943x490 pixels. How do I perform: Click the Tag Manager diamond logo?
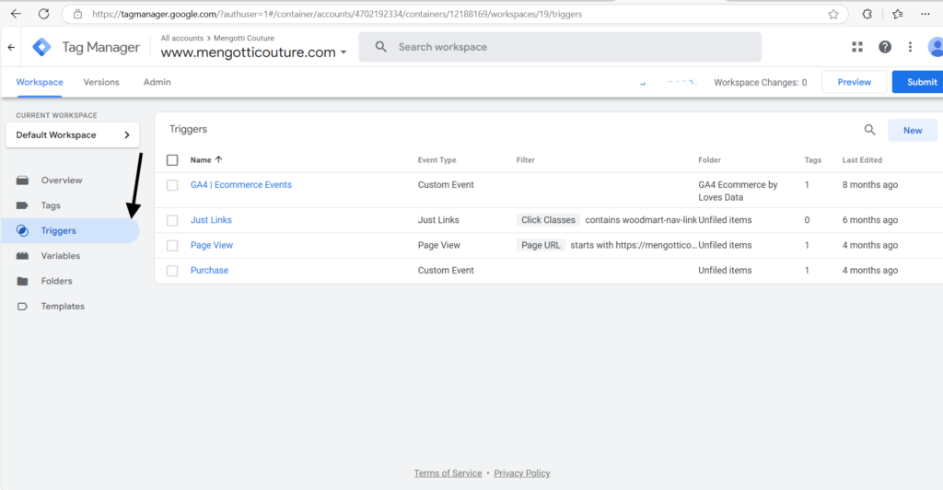pos(41,47)
